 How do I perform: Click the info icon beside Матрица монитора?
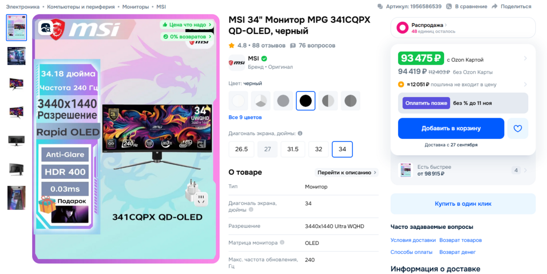pyautogui.click(x=282, y=242)
